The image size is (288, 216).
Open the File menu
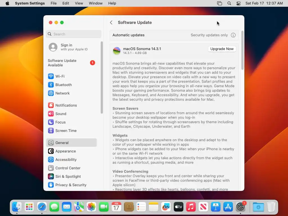(54, 3)
